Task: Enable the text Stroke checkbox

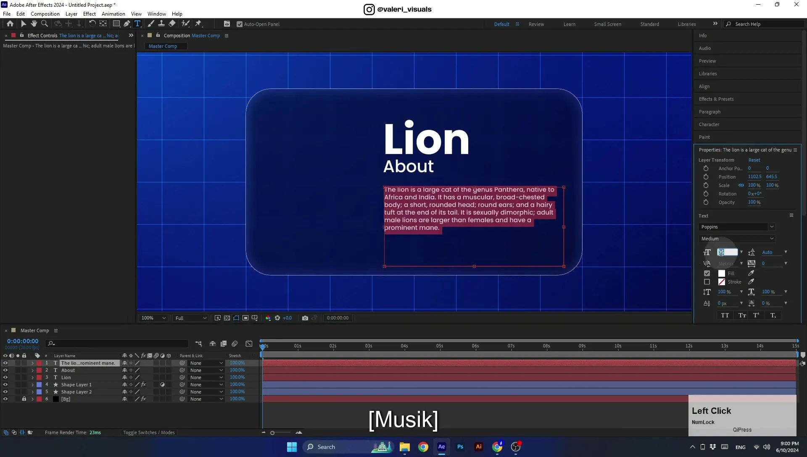Action: [707, 282]
